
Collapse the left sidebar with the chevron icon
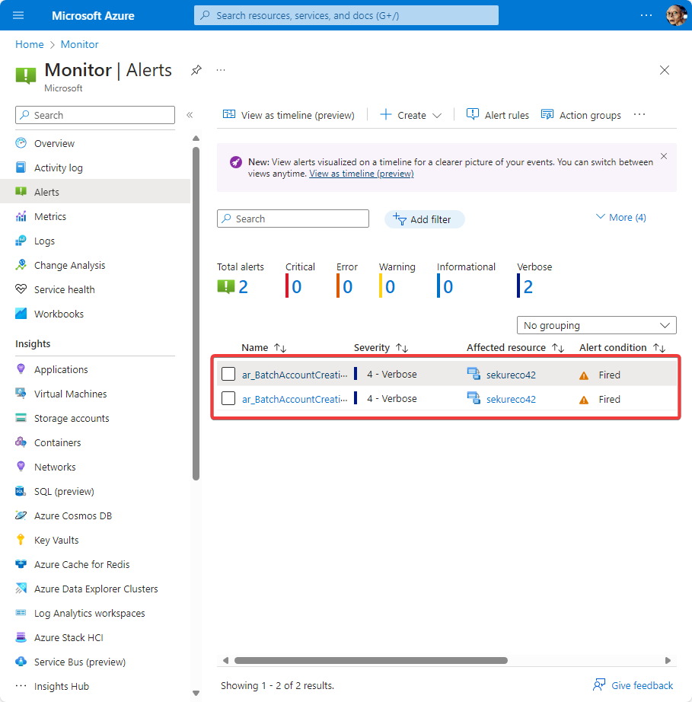click(x=190, y=115)
